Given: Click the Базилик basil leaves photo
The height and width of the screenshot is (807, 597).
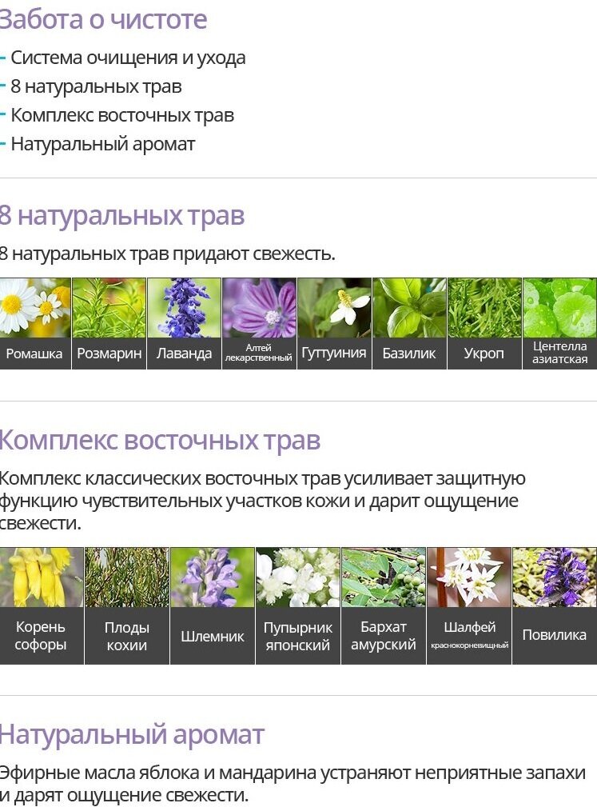Looking at the screenshot, I should [x=409, y=308].
